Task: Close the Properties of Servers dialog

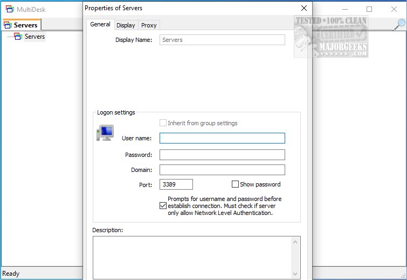Action: 304,8
